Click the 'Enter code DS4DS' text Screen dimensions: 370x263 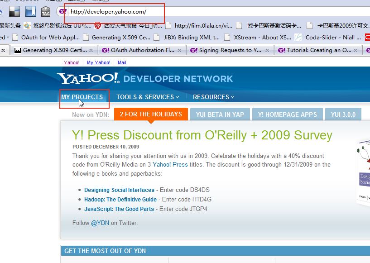tap(184, 190)
